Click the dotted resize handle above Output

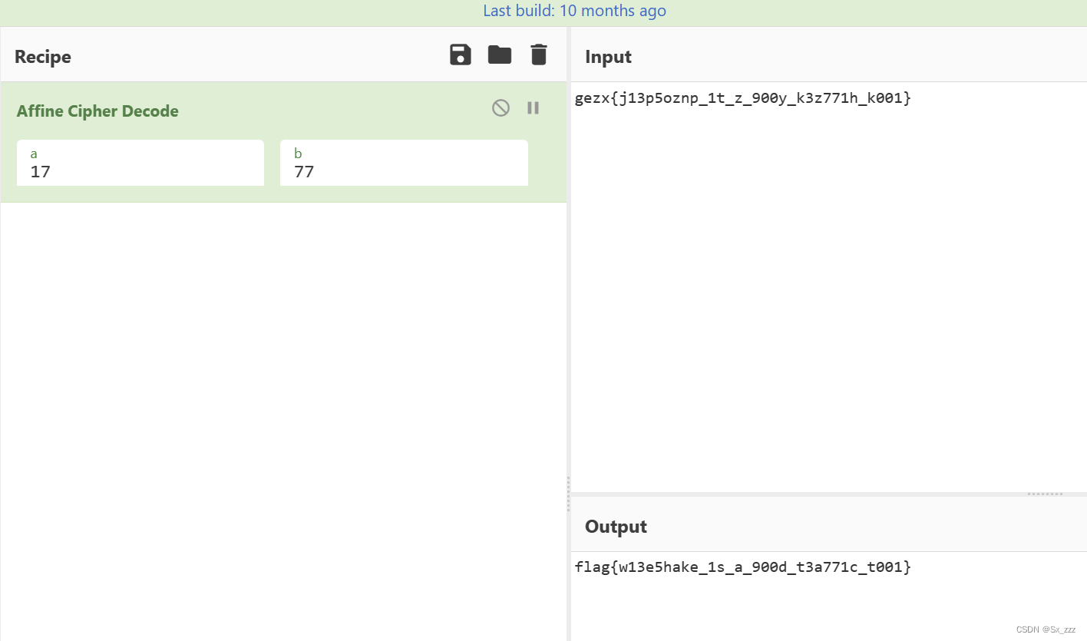point(1046,494)
